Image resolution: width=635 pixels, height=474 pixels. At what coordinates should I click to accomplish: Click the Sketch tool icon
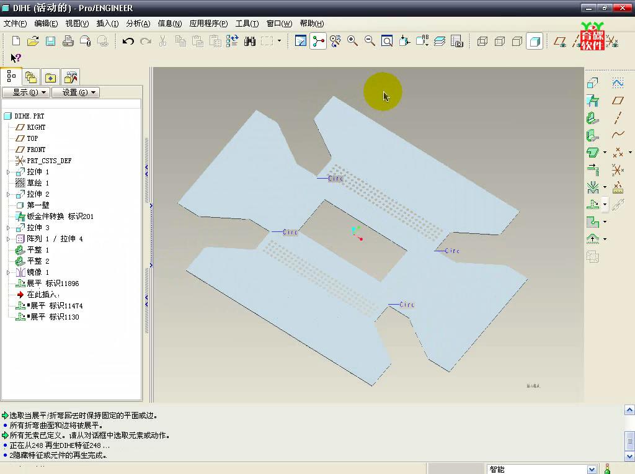click(618, 83)
